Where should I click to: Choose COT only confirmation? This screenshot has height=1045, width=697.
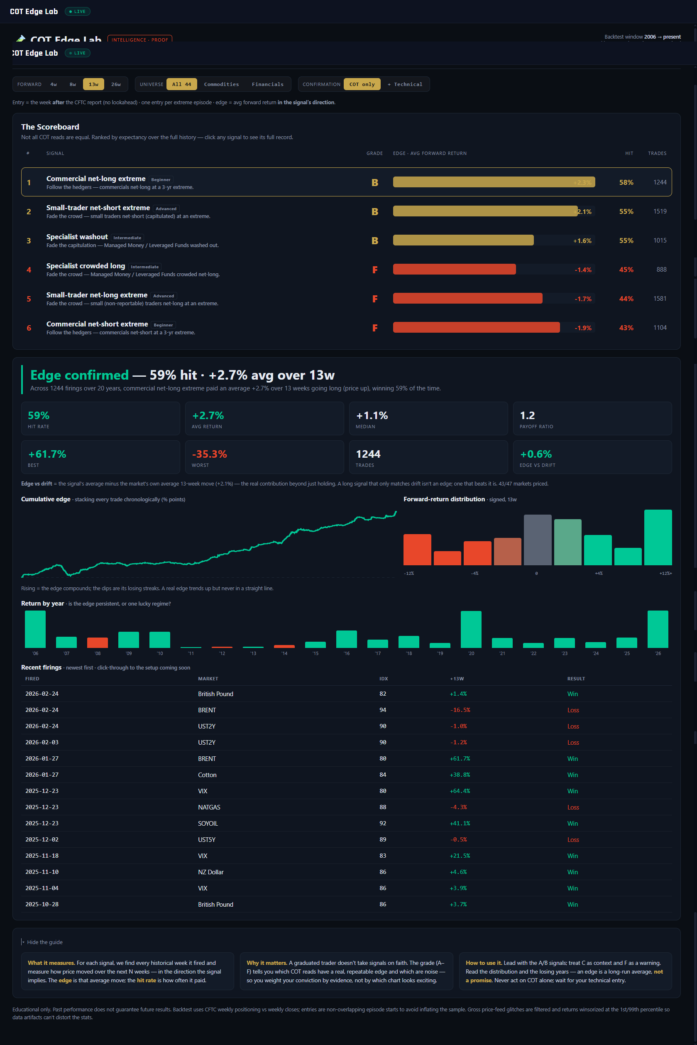tap(362, 84)
